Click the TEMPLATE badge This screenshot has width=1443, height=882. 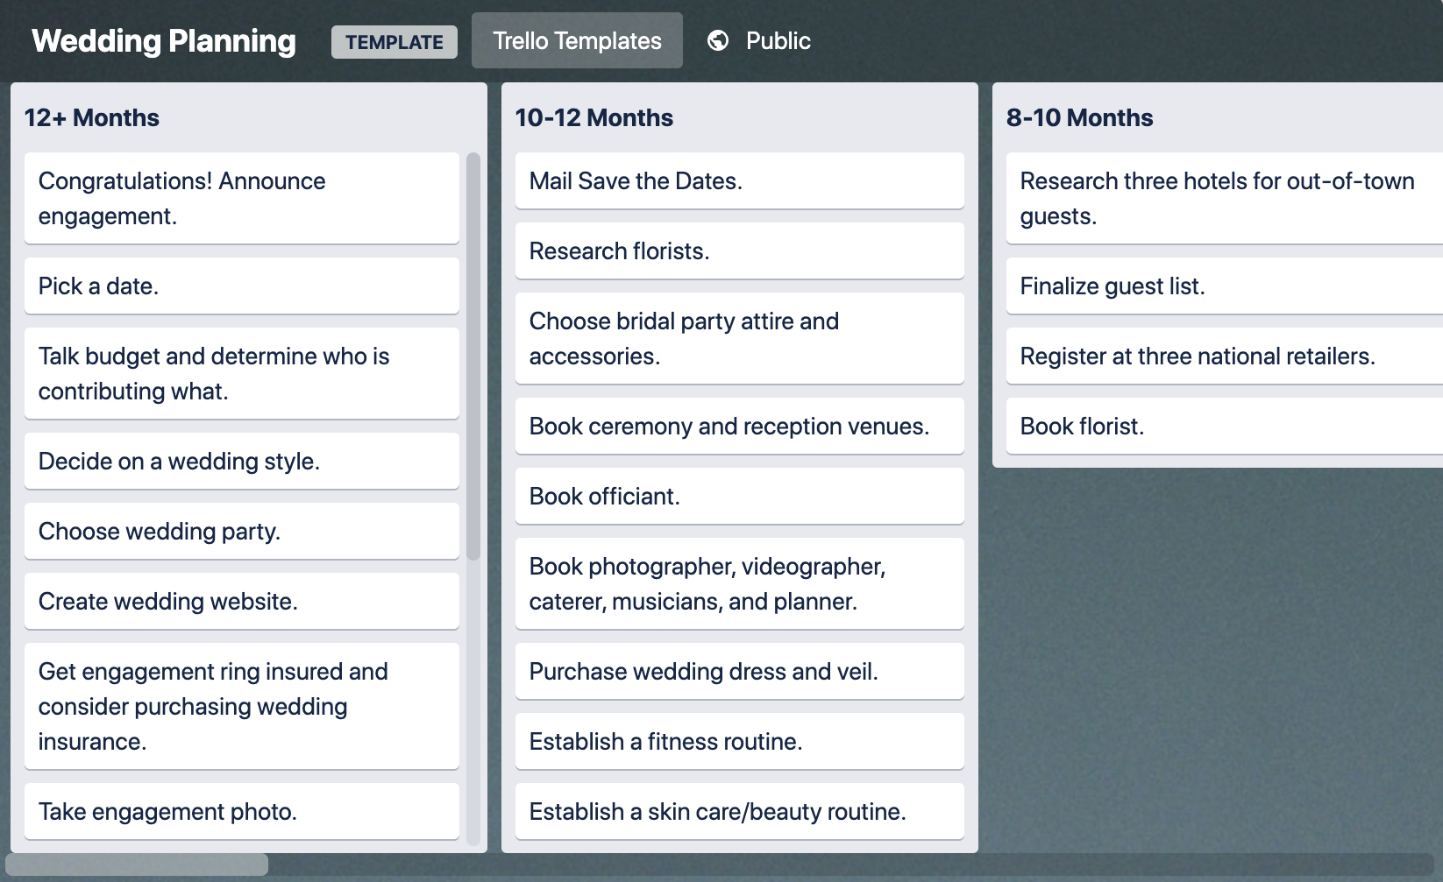click(394, 41)
